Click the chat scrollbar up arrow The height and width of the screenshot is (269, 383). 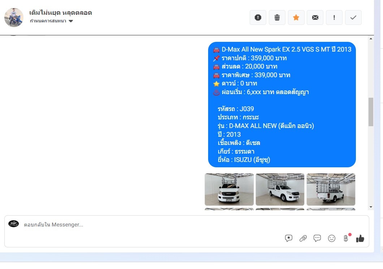[x=371, y=39]
